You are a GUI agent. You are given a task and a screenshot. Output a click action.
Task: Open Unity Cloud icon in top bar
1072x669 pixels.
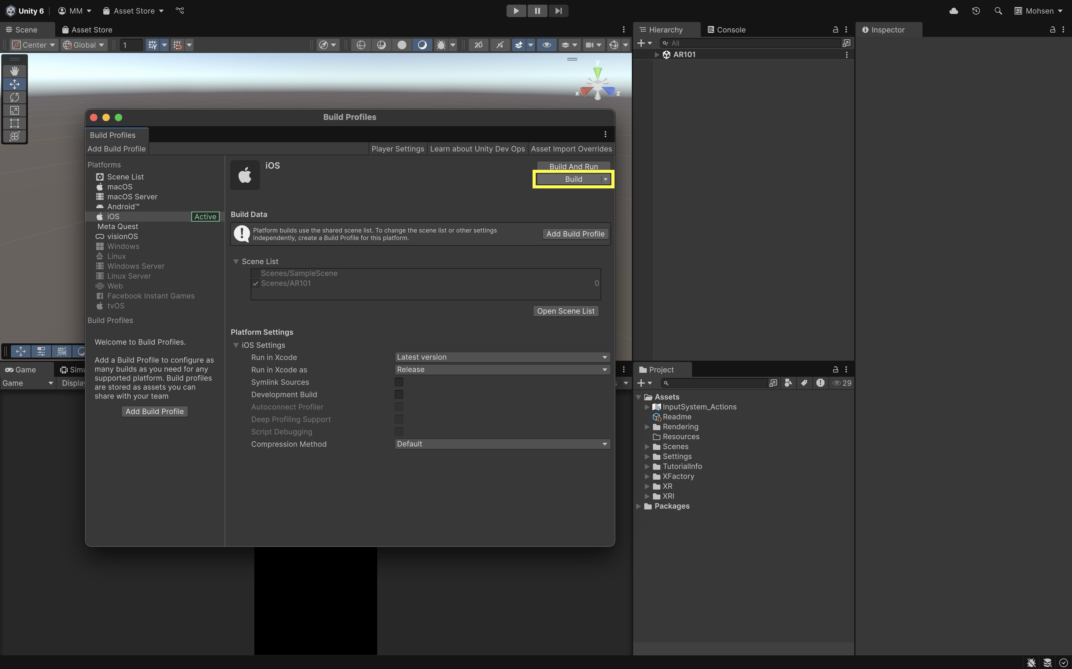[954, 11]
